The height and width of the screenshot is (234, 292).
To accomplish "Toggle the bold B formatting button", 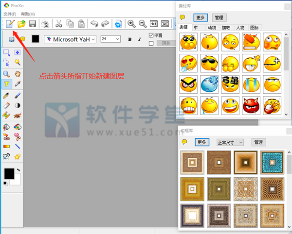I will point(130,39).
